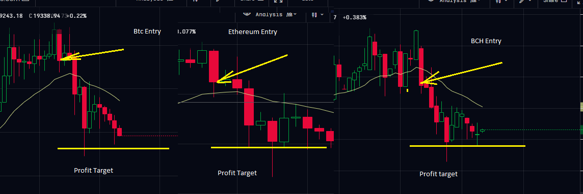Click the small yellow marker below the BCH candles
This screenshot has width=583, height=194.
coord(408,90)
